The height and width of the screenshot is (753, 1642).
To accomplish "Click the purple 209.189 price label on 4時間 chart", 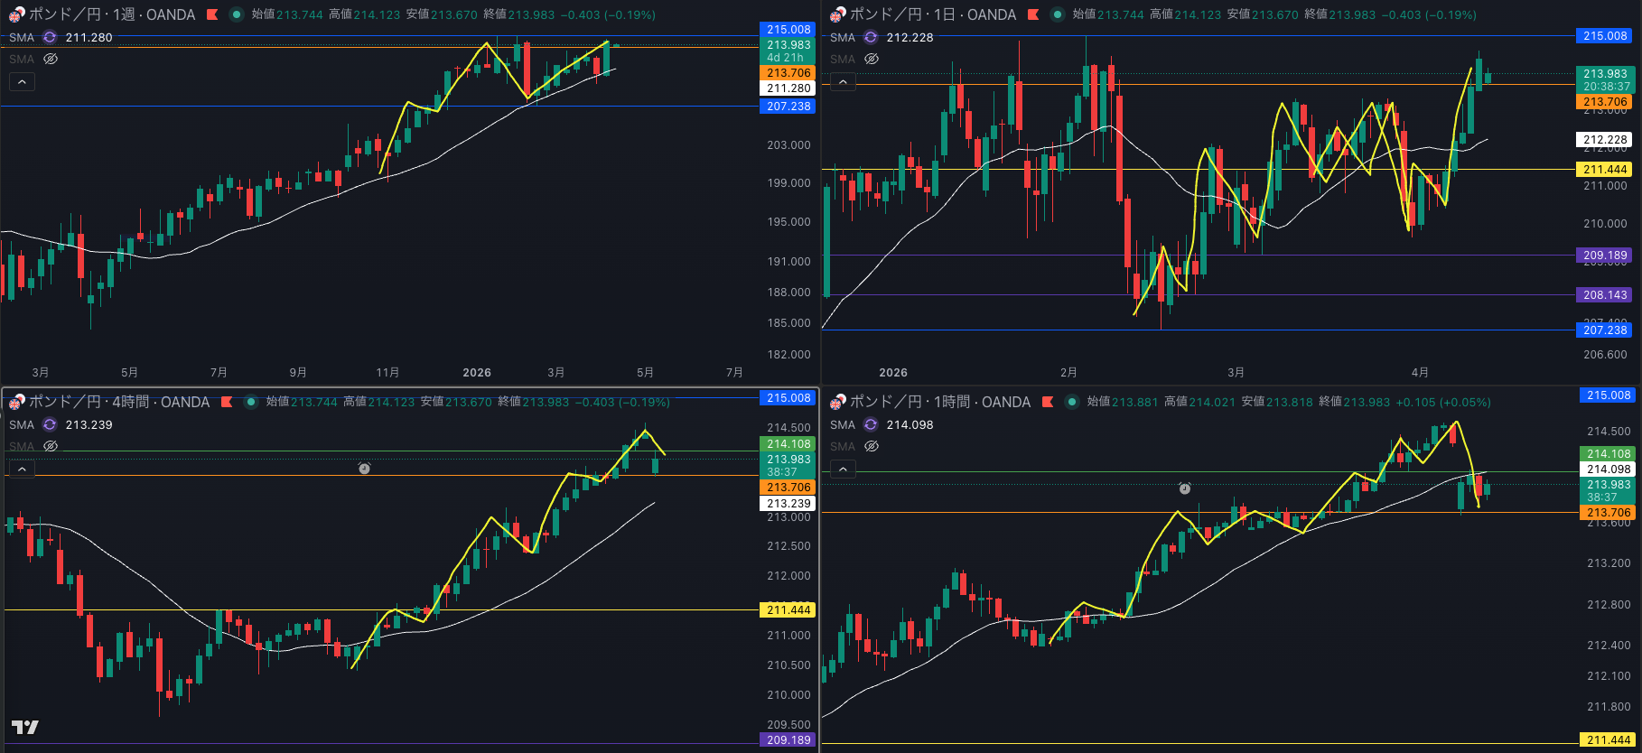I will point(788,740).
